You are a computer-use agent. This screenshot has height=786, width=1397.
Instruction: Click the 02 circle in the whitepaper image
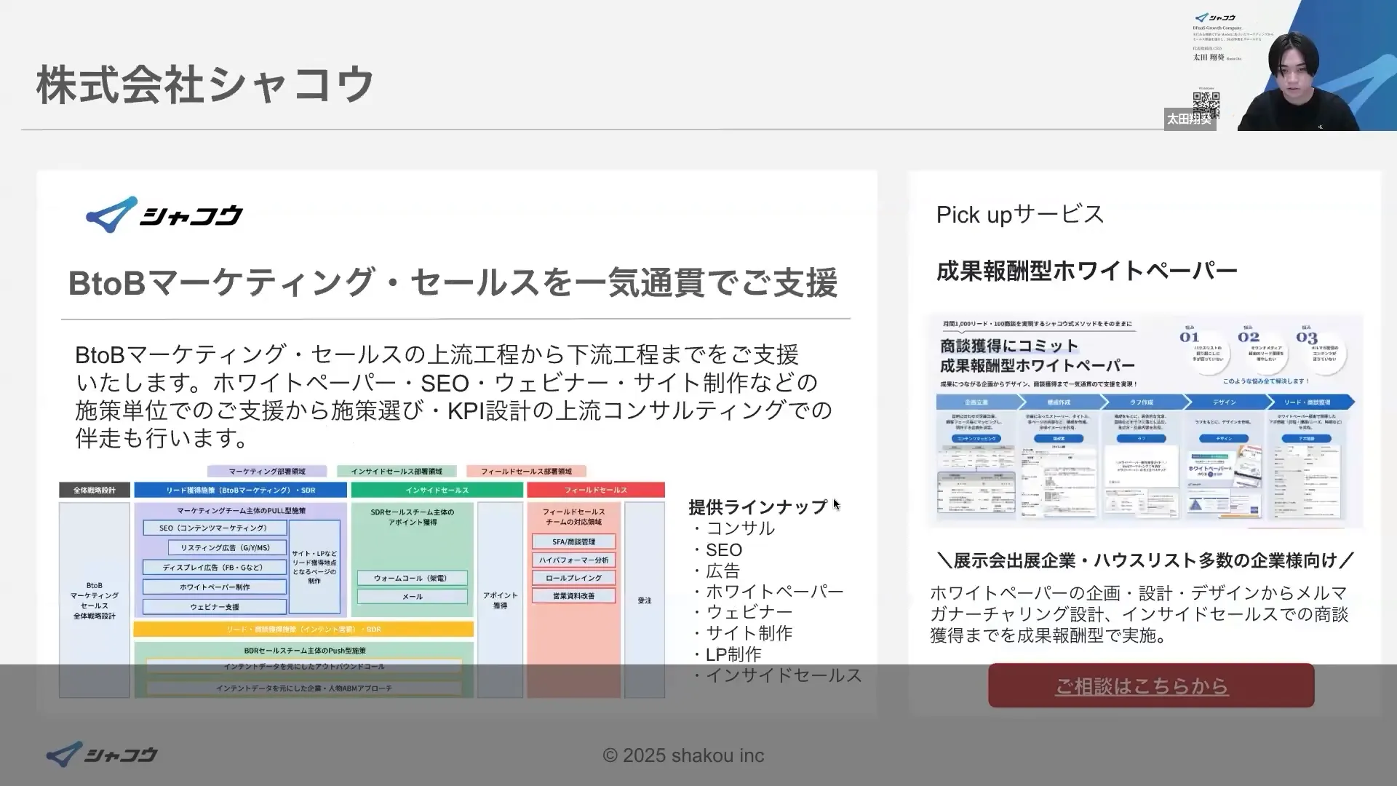coord(1266,352)
